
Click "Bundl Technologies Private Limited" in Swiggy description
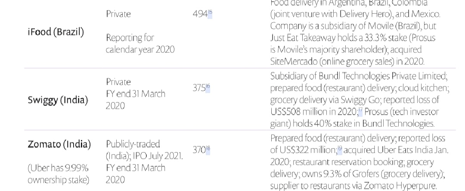pyautogui.click(x=383, y=76)
